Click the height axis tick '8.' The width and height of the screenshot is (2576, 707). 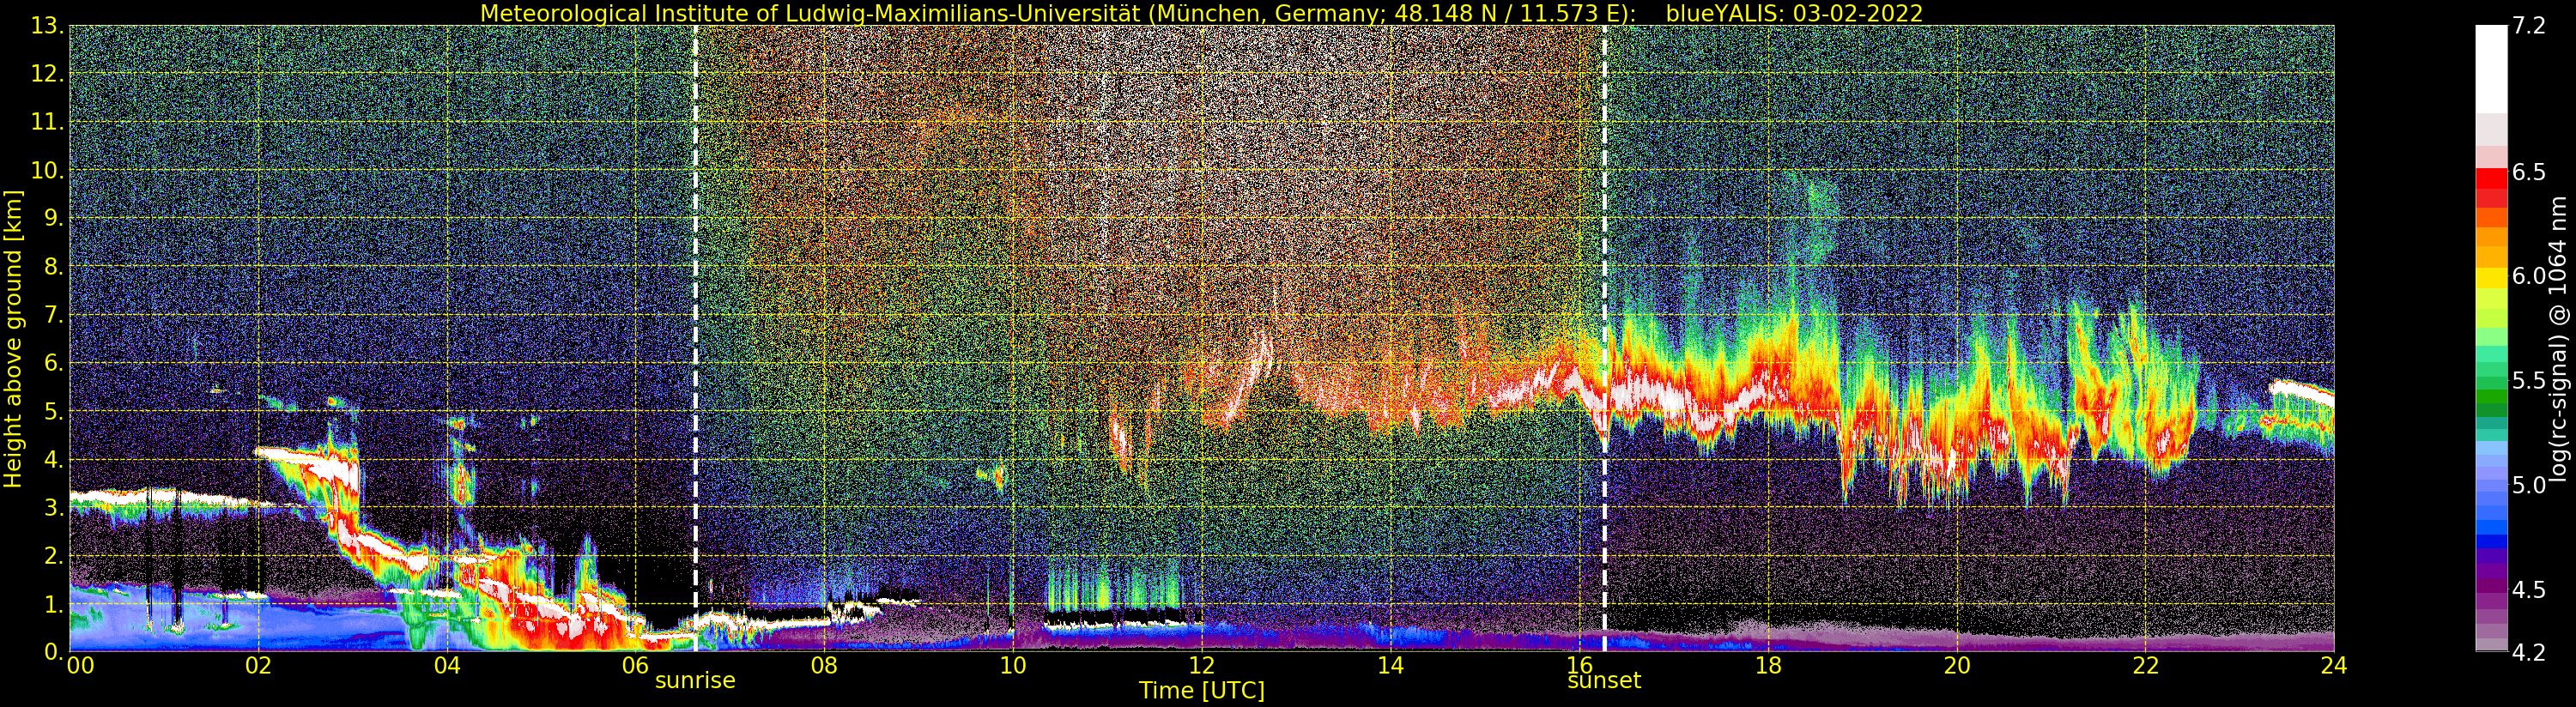(x=54, y=266)
